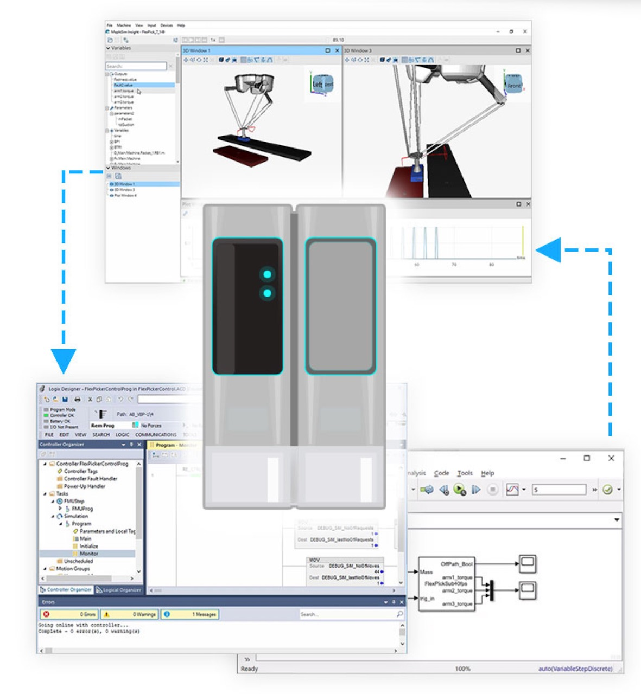The height and width of the screenshot is (694, 641).
Task: Open the scope dropdown arrow in Simulink toolbar
Action: tap(524, 490)
